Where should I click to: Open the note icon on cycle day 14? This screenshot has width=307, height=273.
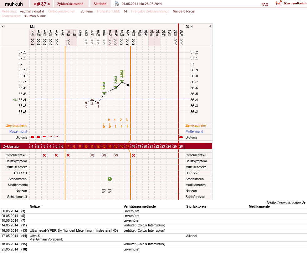click(110, 191)
